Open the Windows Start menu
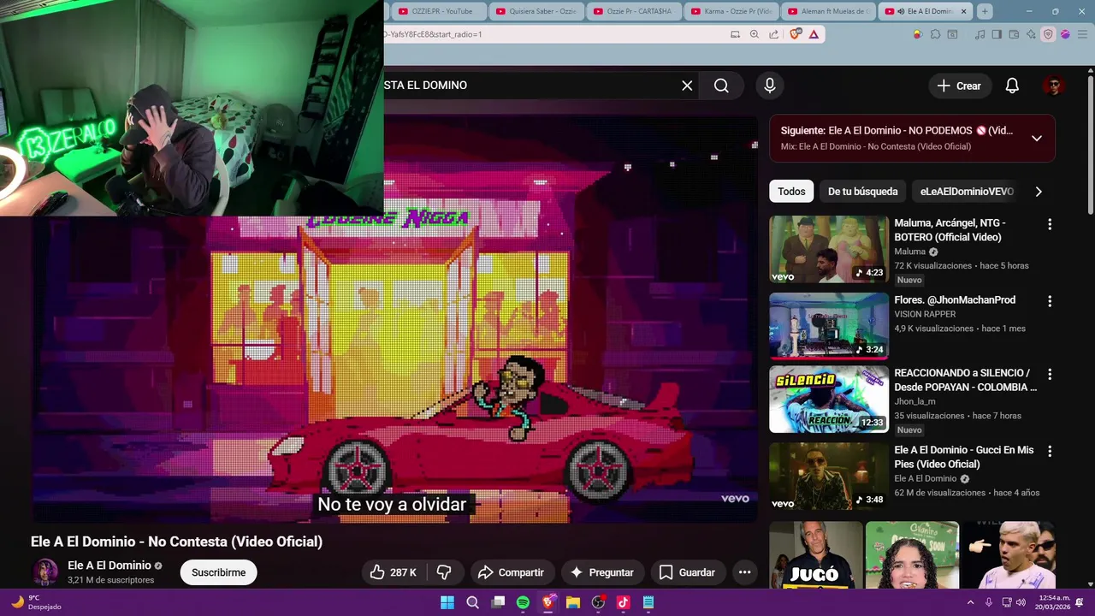The width and height of the screenshot is (1095, 616). pyautogui.click(x=447, y=602)
